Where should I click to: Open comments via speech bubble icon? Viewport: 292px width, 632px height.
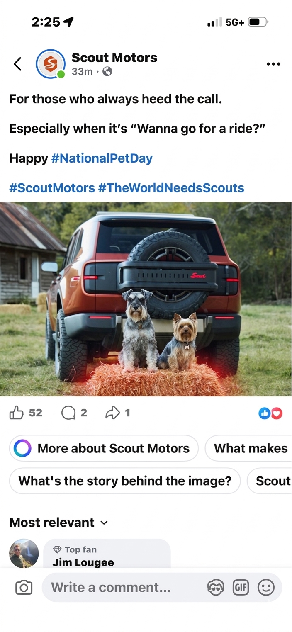(68, 413)
